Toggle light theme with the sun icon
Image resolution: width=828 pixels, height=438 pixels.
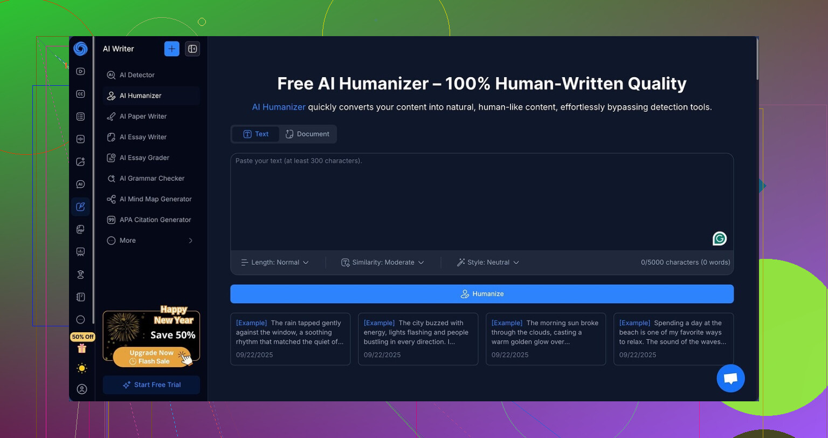coord(81,368)
